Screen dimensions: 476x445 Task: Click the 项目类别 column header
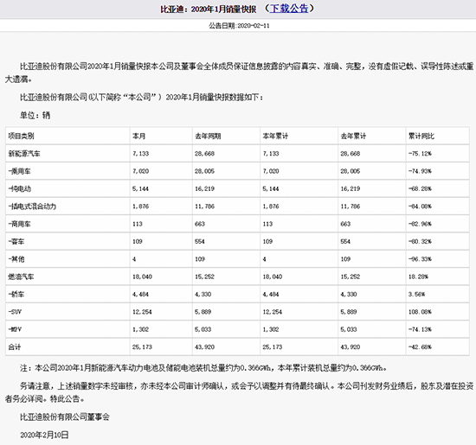click(21, 137)
